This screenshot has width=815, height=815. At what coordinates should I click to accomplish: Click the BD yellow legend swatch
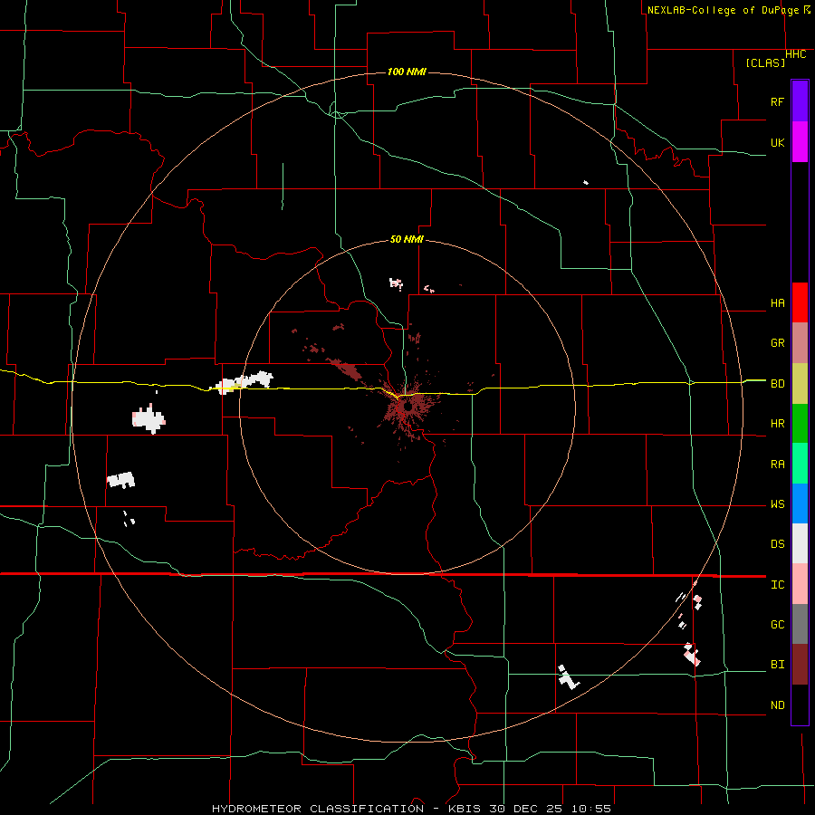[800, 384]
